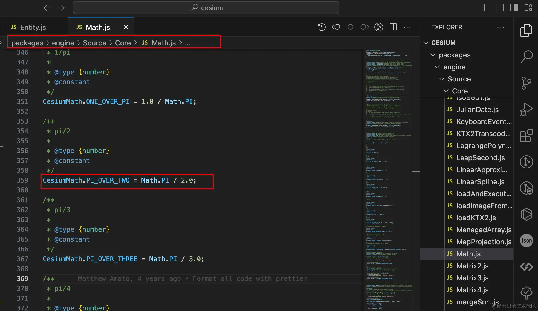Switch to the Entity.js tab
This screenshot has height=311, width=538.
point(33,27)
